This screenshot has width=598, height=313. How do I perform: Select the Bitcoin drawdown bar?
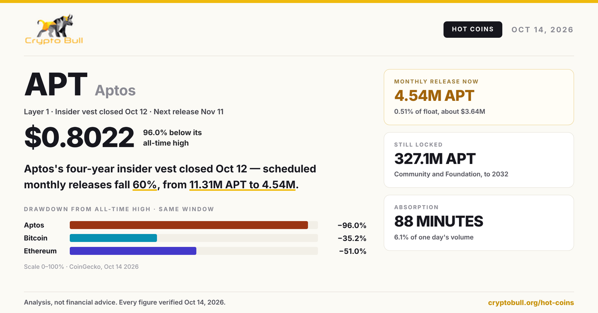(x=113, y=238)
